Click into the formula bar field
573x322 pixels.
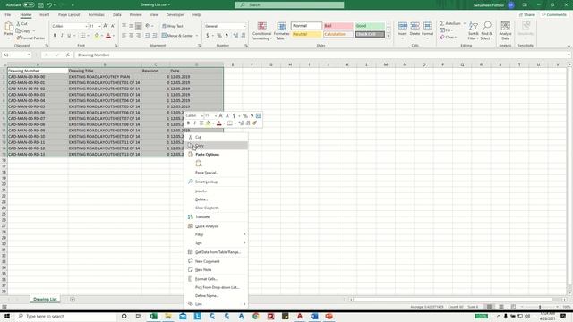[321, 55]
